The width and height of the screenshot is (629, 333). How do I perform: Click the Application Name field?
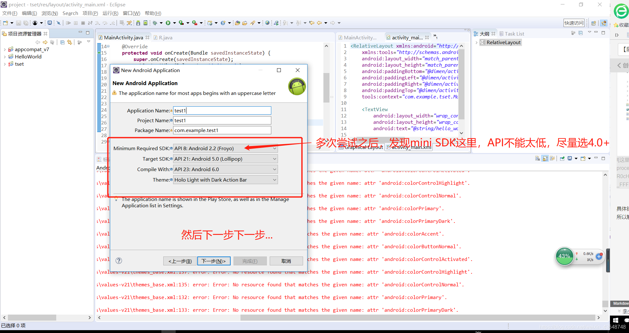pos(222,110)
